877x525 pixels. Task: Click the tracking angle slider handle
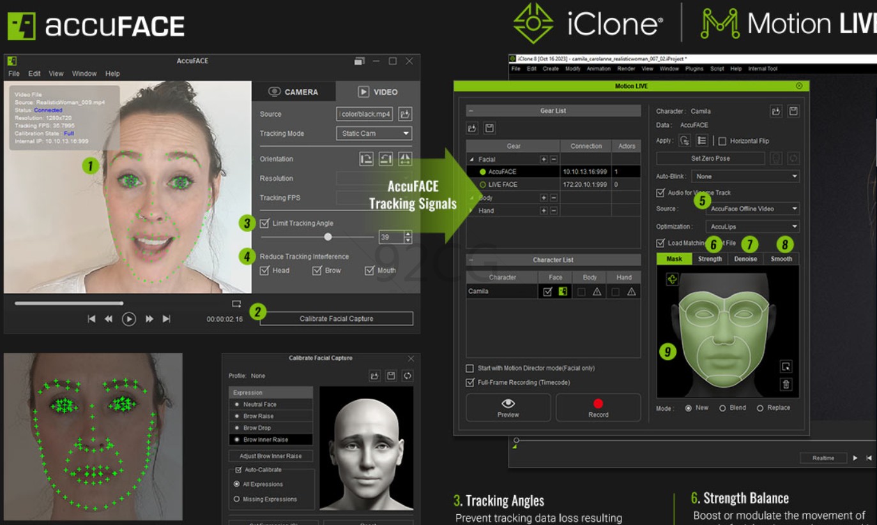click(328, 237)
